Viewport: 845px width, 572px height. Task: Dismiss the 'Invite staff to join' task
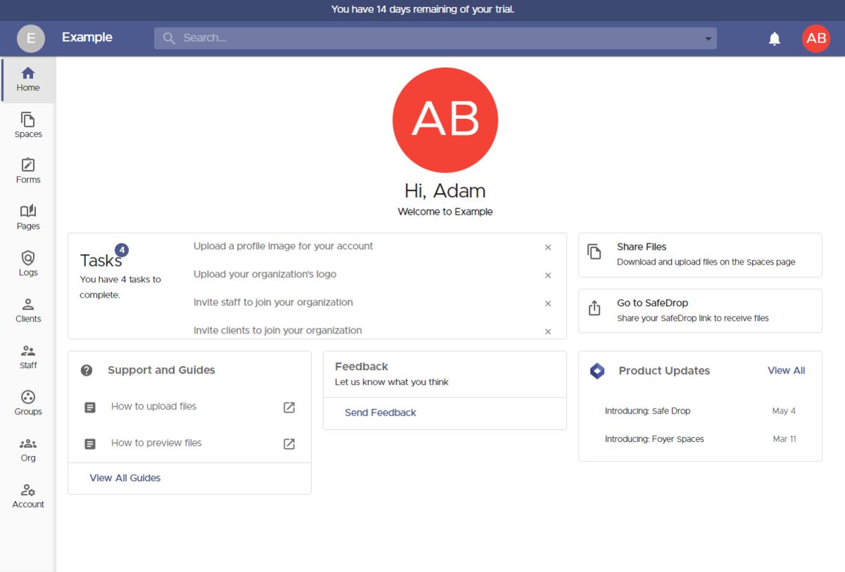coord(548,303)
